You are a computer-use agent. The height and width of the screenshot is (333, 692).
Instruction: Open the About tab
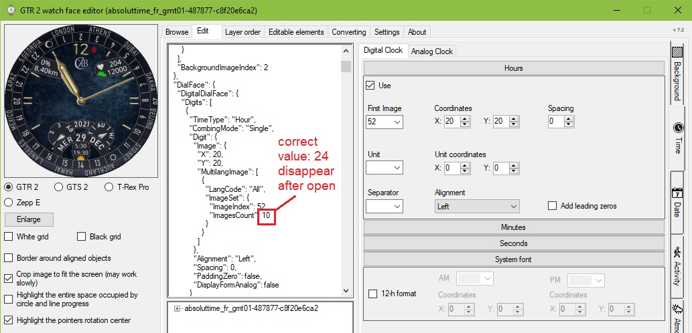[417, 31]
